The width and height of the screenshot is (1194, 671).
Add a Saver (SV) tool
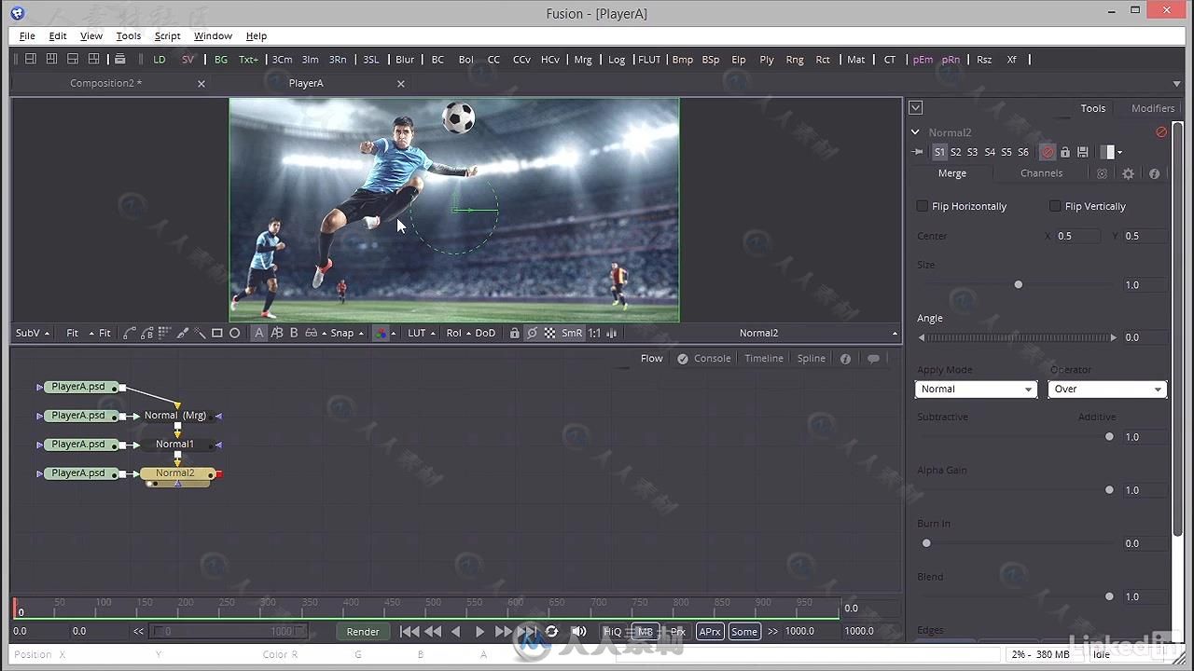187,59
